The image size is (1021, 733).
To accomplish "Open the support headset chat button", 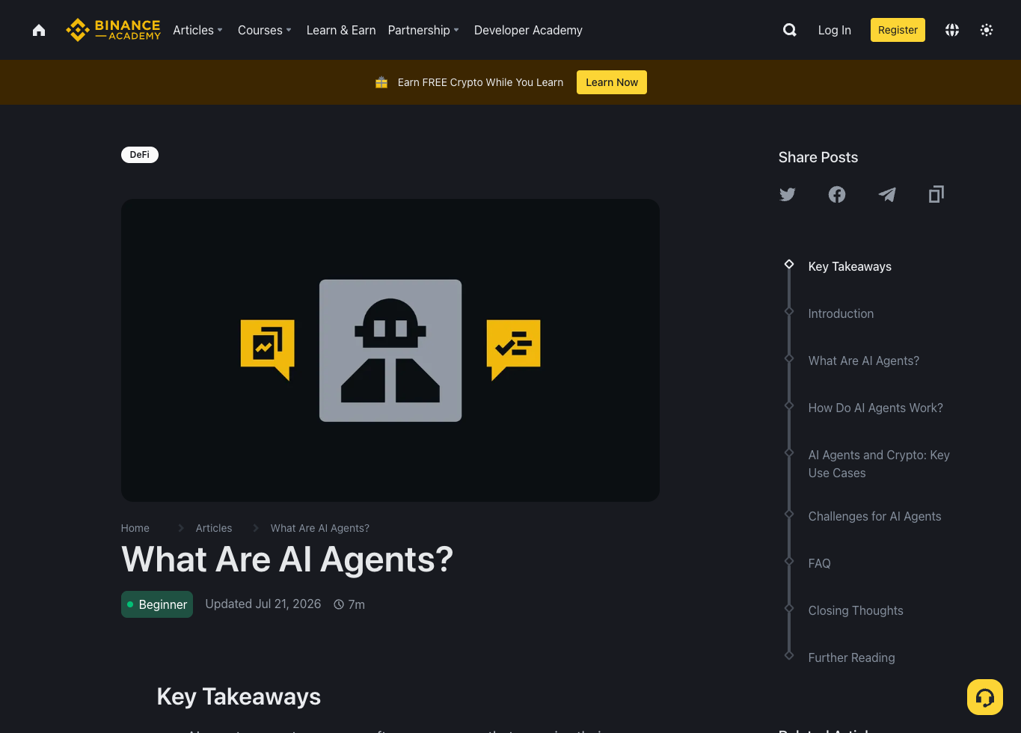I will point(985,697).
